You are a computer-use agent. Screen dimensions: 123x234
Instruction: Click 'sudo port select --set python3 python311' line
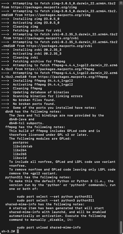56,200
